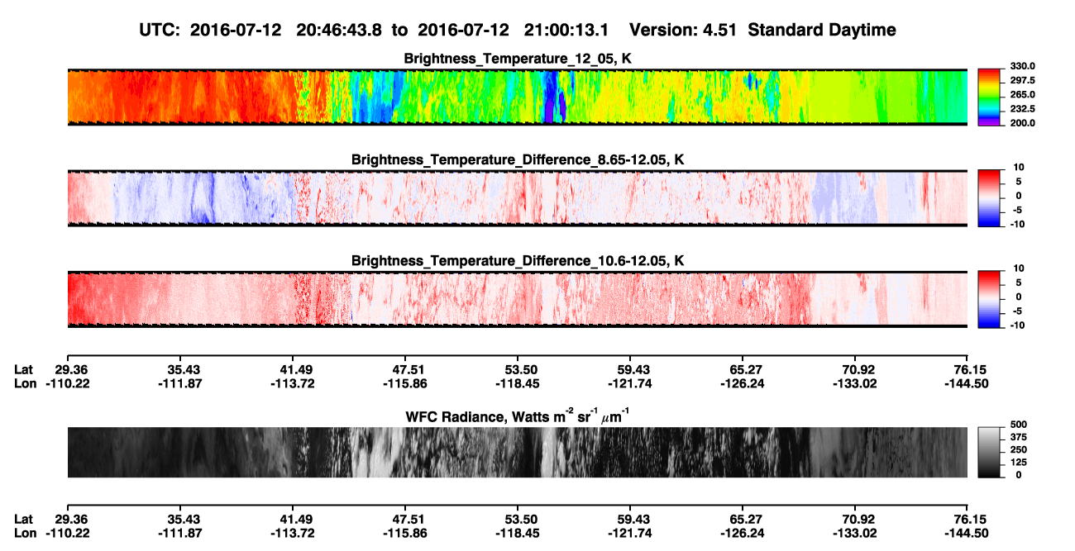Viewport: 1075px width, 551px height.
Task: Click upper axis longitude value -126.24
Action: pyautogui.click(x=743, y=383)
